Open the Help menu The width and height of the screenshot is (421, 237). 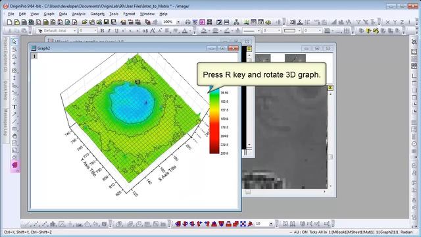click(163, 14)
